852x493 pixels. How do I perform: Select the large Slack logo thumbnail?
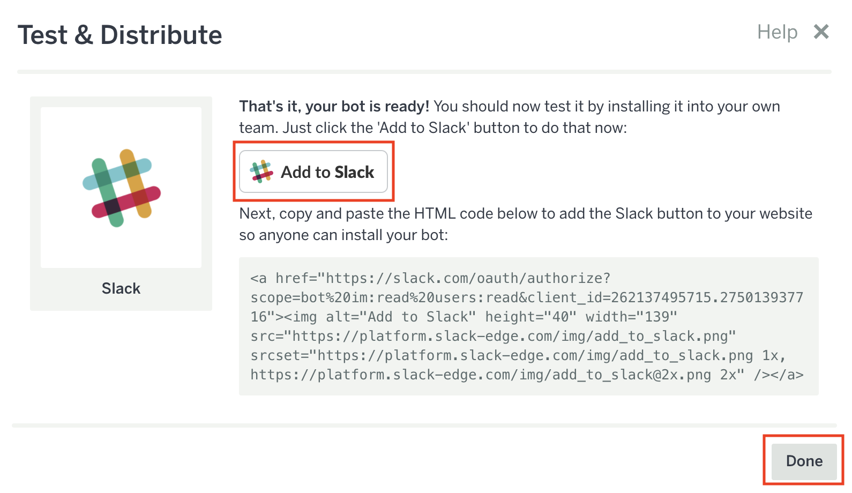[x=121, y=188]
